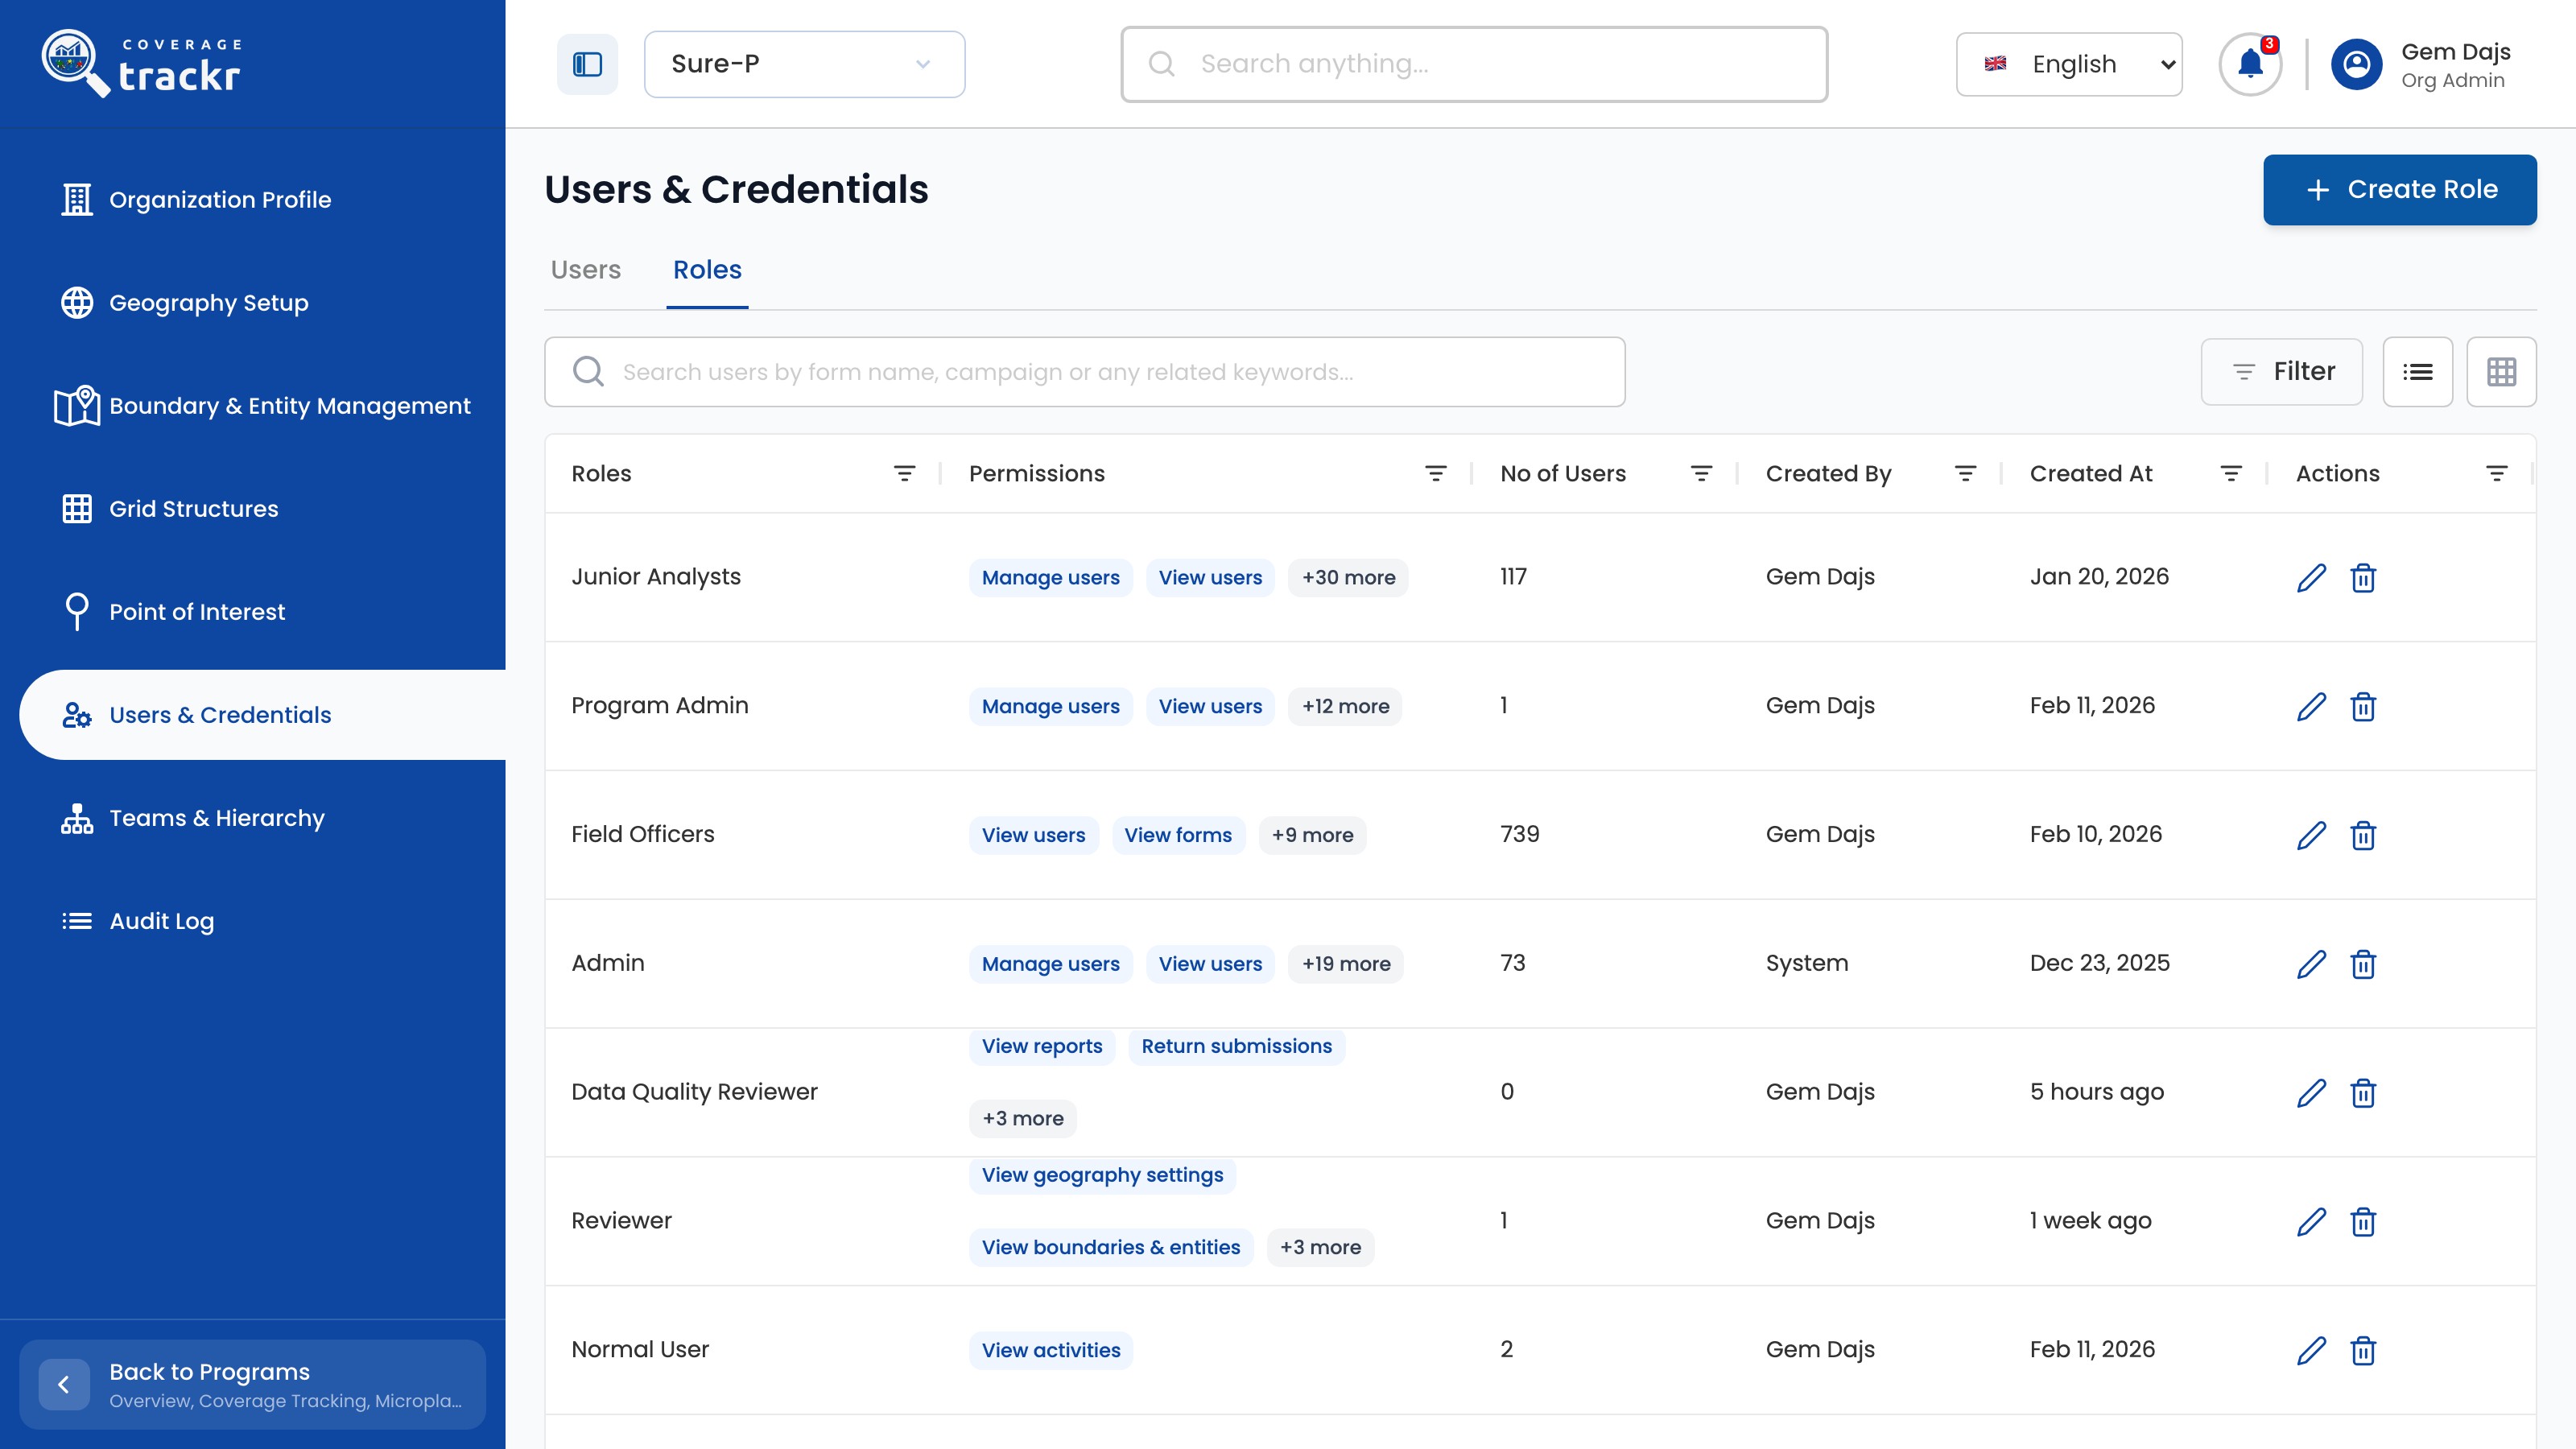This screenshot has width=2576, height=1449.
Task: Delete the Program Admin role
Action: (2363, 706)
